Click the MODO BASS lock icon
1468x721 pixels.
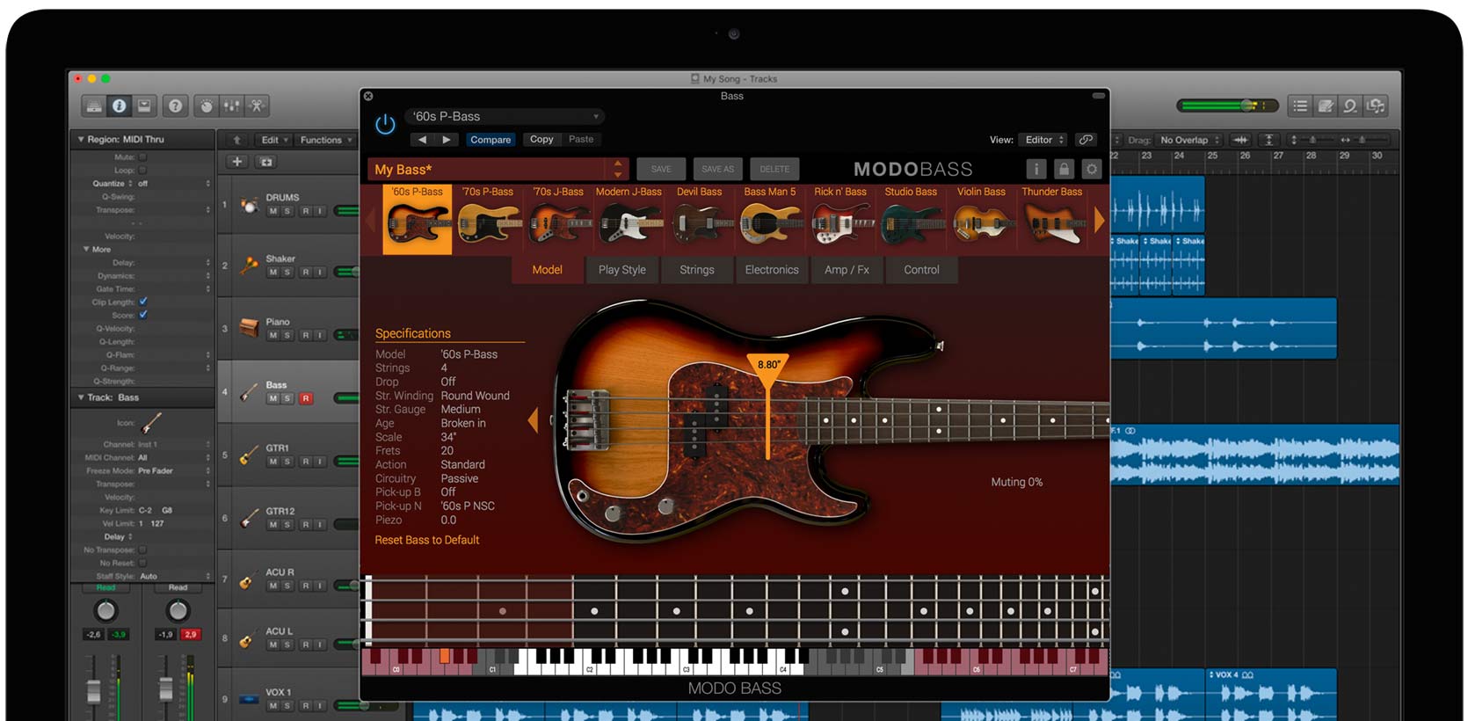tap(1064, 169)
